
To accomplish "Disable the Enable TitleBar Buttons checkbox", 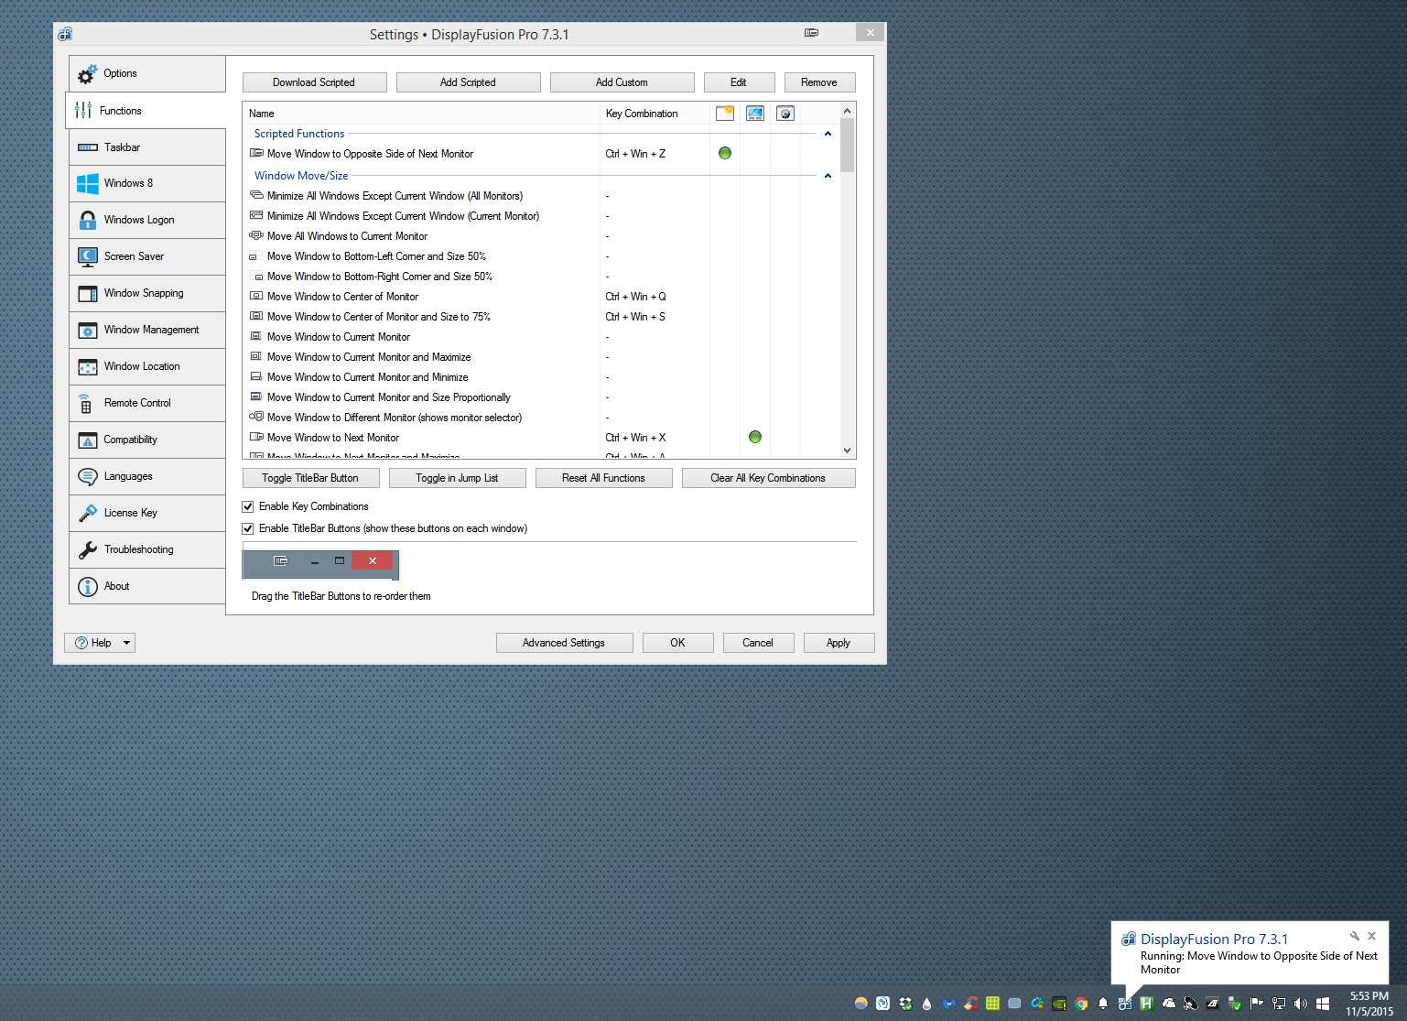I will (x=248, y=528).
